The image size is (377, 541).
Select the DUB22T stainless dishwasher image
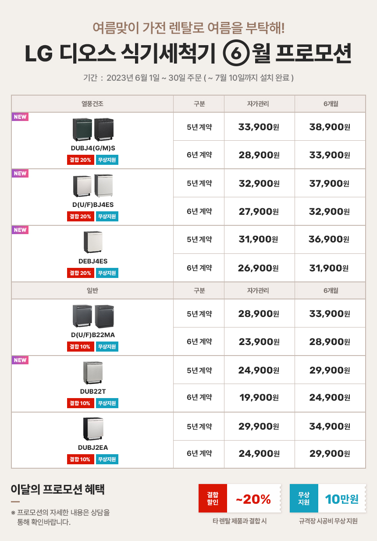pyautogui.click(x=92, y=372)
